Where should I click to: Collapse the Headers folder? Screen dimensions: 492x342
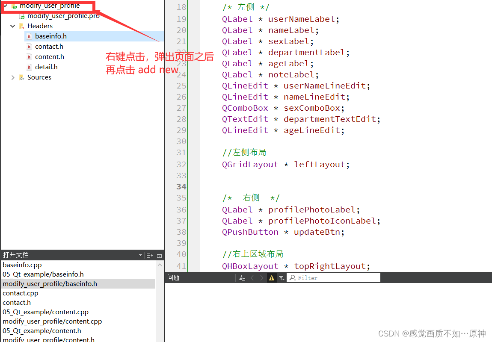point(12,26)
